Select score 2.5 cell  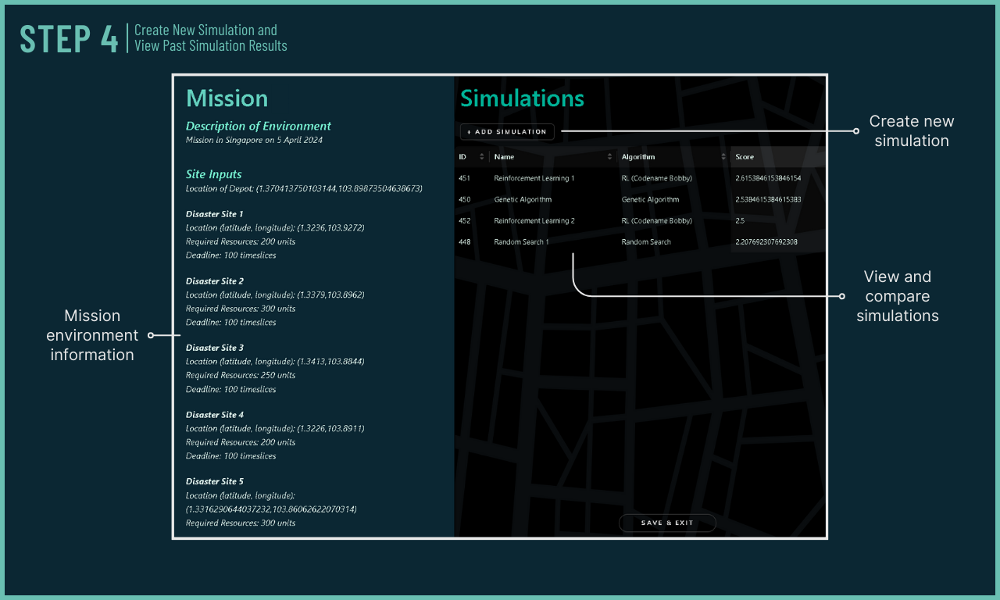(740, 220)
